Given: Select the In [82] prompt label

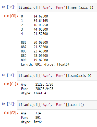Looking at the screenshot, I should pyautogui.click(x=9, y=104).
